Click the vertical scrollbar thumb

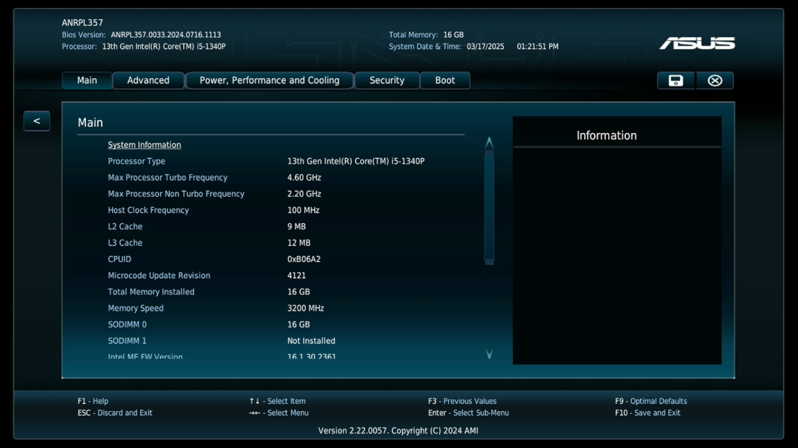click(489, 207)
